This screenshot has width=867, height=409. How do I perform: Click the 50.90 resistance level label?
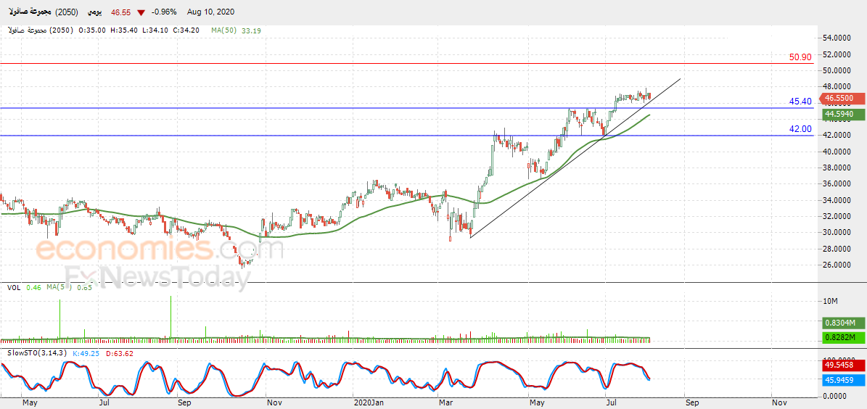click(x=800, y=57)
